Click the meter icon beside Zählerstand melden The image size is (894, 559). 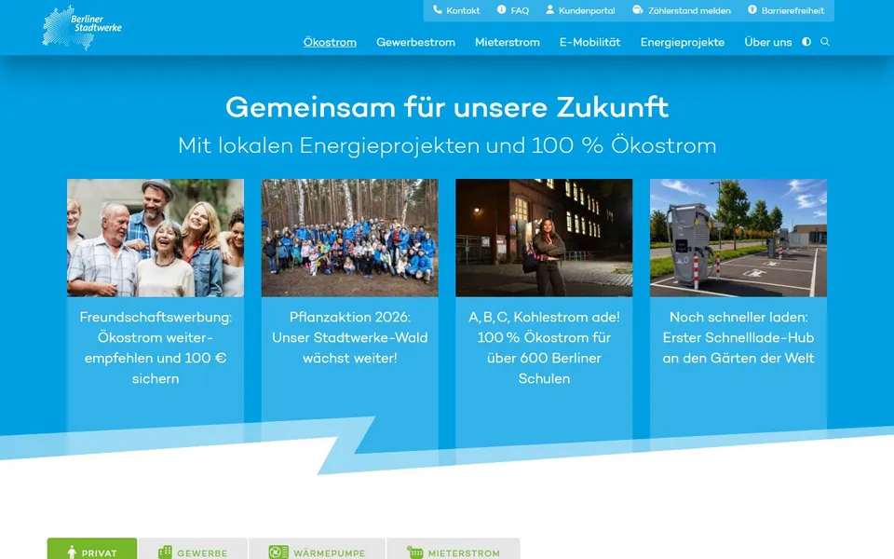click(x=638, y=9)
